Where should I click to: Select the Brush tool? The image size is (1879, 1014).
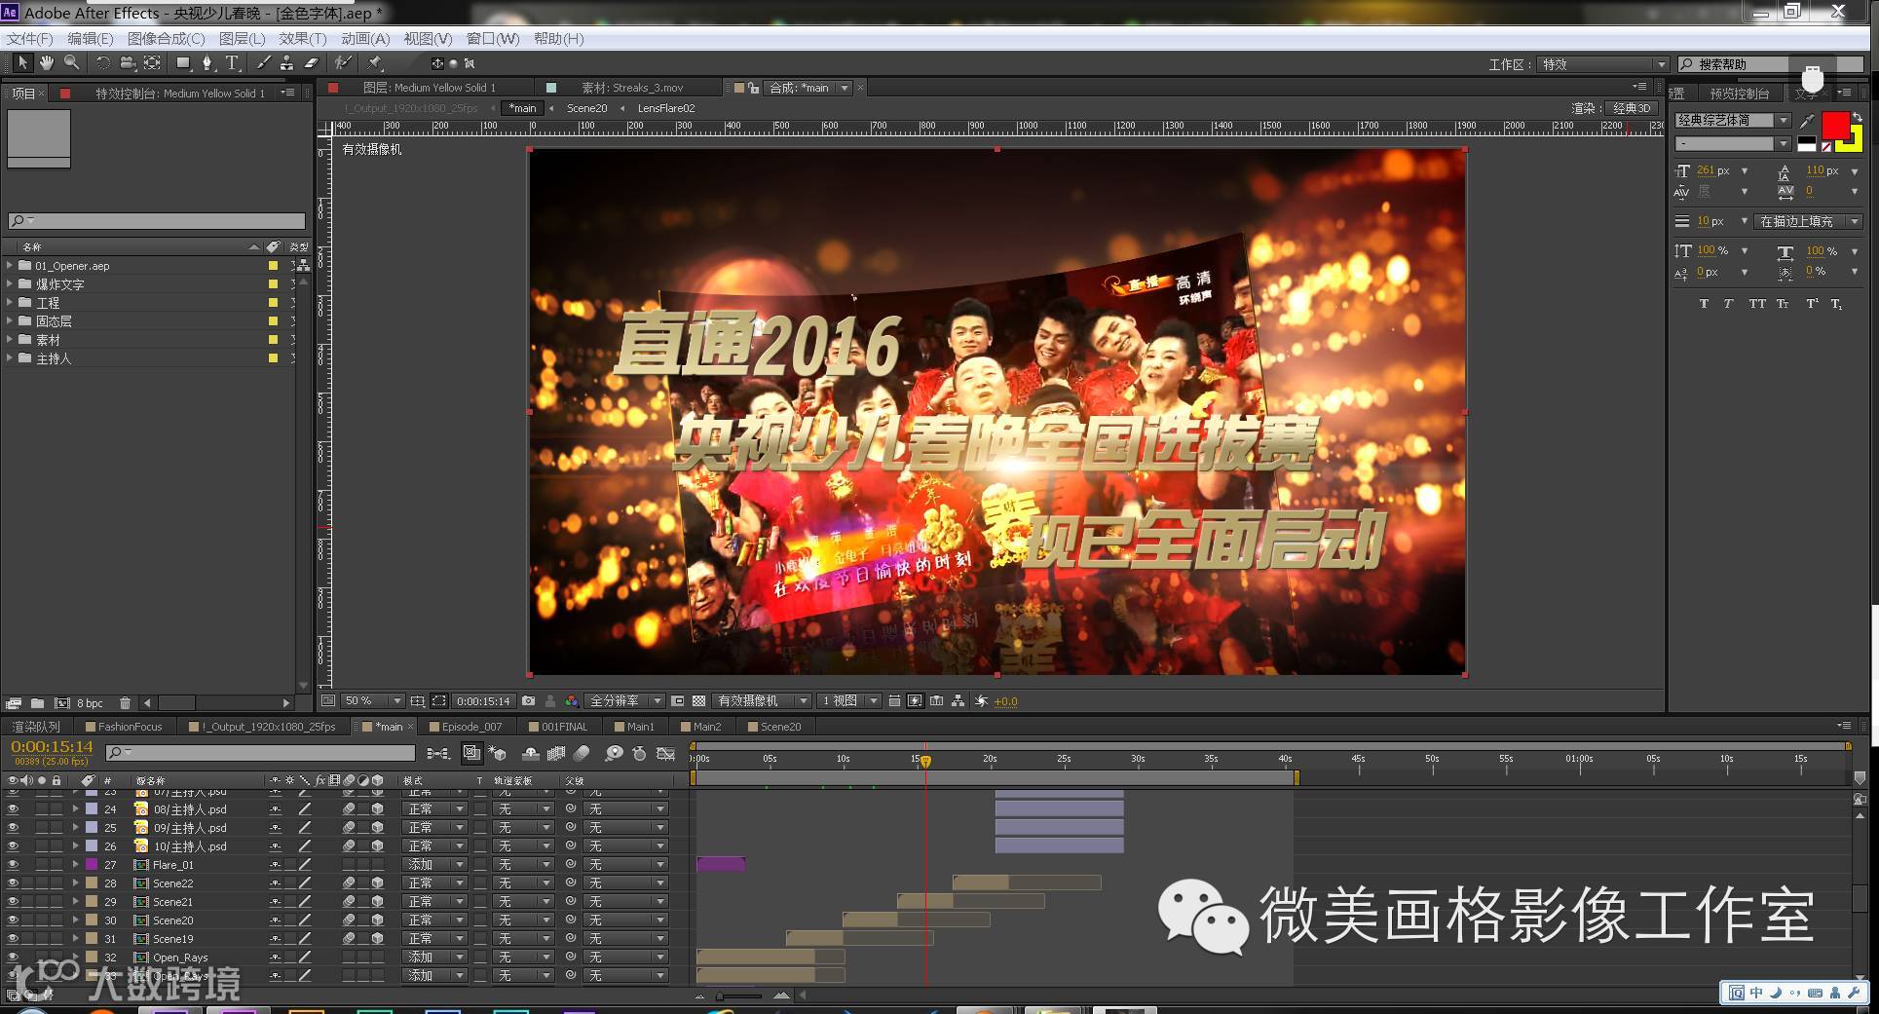[263, 63]
